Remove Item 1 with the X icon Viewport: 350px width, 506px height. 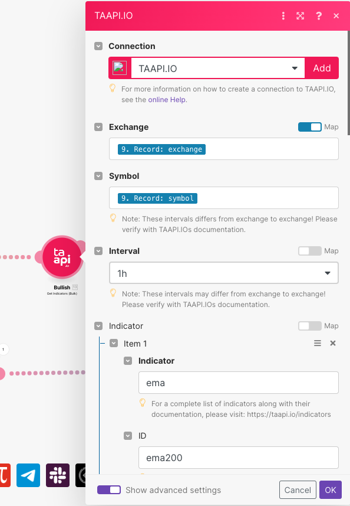point(333,343)
